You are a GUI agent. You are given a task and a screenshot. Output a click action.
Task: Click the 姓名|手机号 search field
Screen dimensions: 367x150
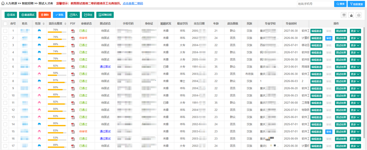click(315, 4)
